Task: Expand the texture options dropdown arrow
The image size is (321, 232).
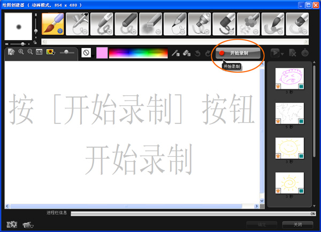Action: point(93,56)
